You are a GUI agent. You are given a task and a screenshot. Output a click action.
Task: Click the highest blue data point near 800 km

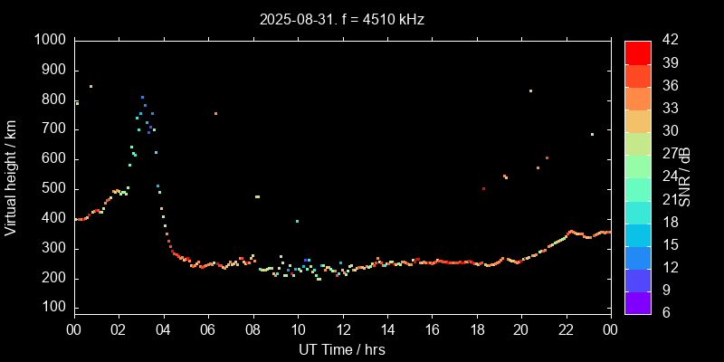142,97
